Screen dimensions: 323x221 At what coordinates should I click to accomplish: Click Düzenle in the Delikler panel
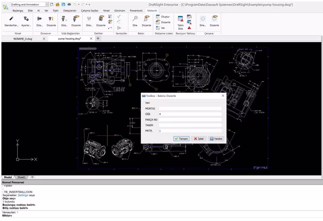point(101,21)
